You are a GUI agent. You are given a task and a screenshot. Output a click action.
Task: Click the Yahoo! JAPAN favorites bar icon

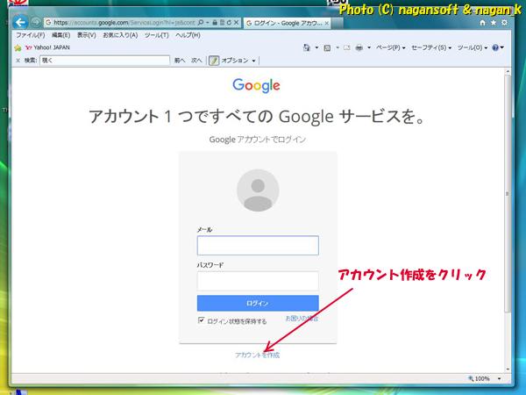[x=29, y=47]
